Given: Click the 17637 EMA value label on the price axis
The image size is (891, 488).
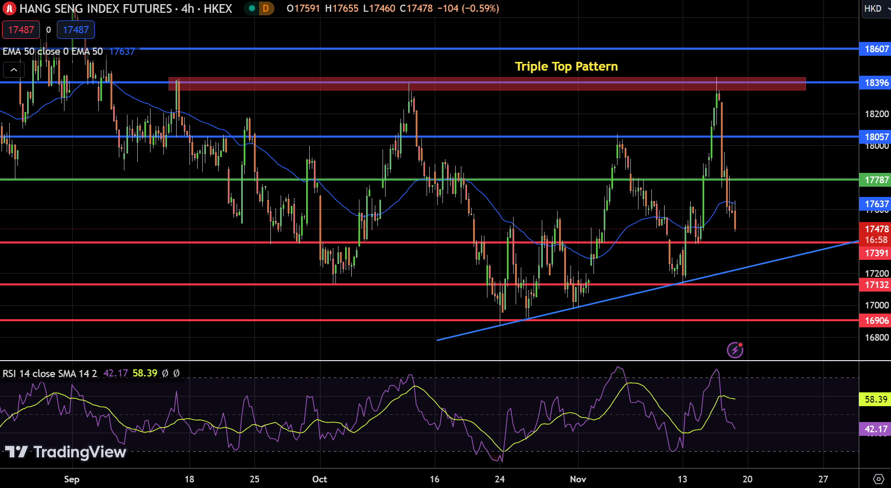Looking at the screenshot, I should point(876,204).
